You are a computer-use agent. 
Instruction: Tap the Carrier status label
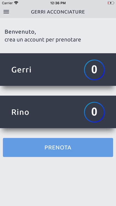7,3
